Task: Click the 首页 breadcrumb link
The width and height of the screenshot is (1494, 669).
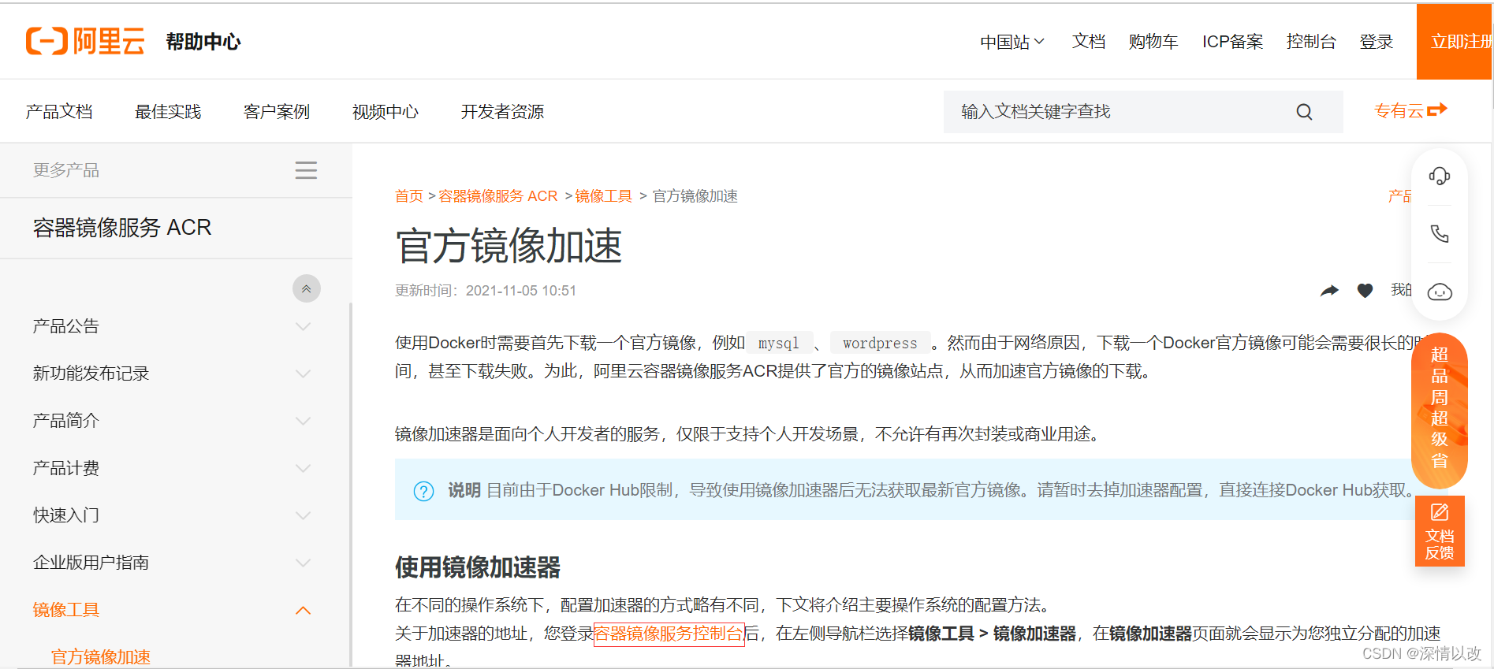Action: tap(409, 196)
